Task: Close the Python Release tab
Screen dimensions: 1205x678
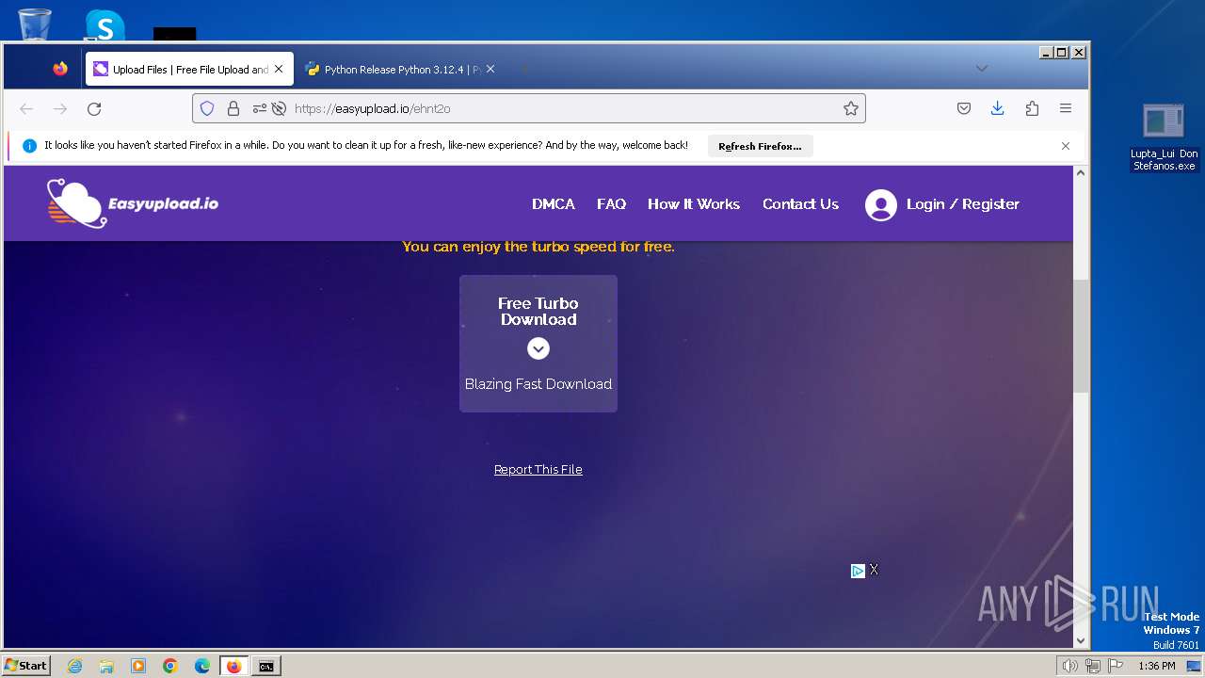Action: point(490,69)
